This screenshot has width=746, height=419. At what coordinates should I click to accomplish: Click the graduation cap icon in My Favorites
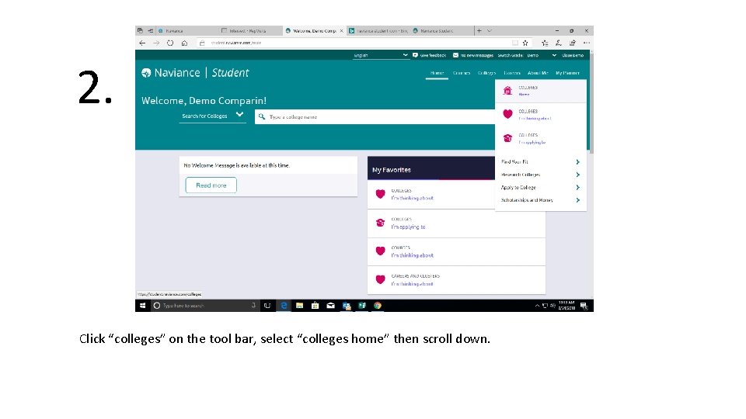pyautogui.click(x=380, y=223)
